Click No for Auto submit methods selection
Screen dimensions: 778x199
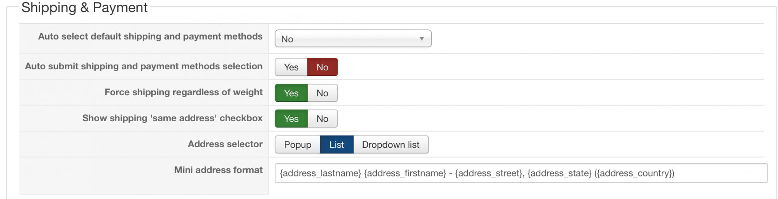(x=322, y=67)
